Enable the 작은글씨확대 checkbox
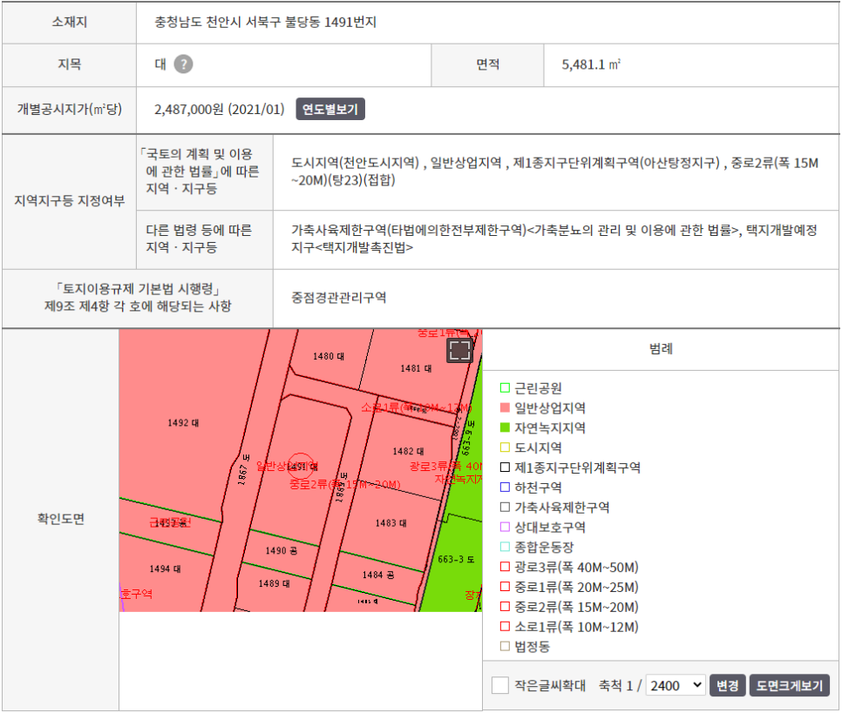The image size is (842, 713). pos(500,685)
